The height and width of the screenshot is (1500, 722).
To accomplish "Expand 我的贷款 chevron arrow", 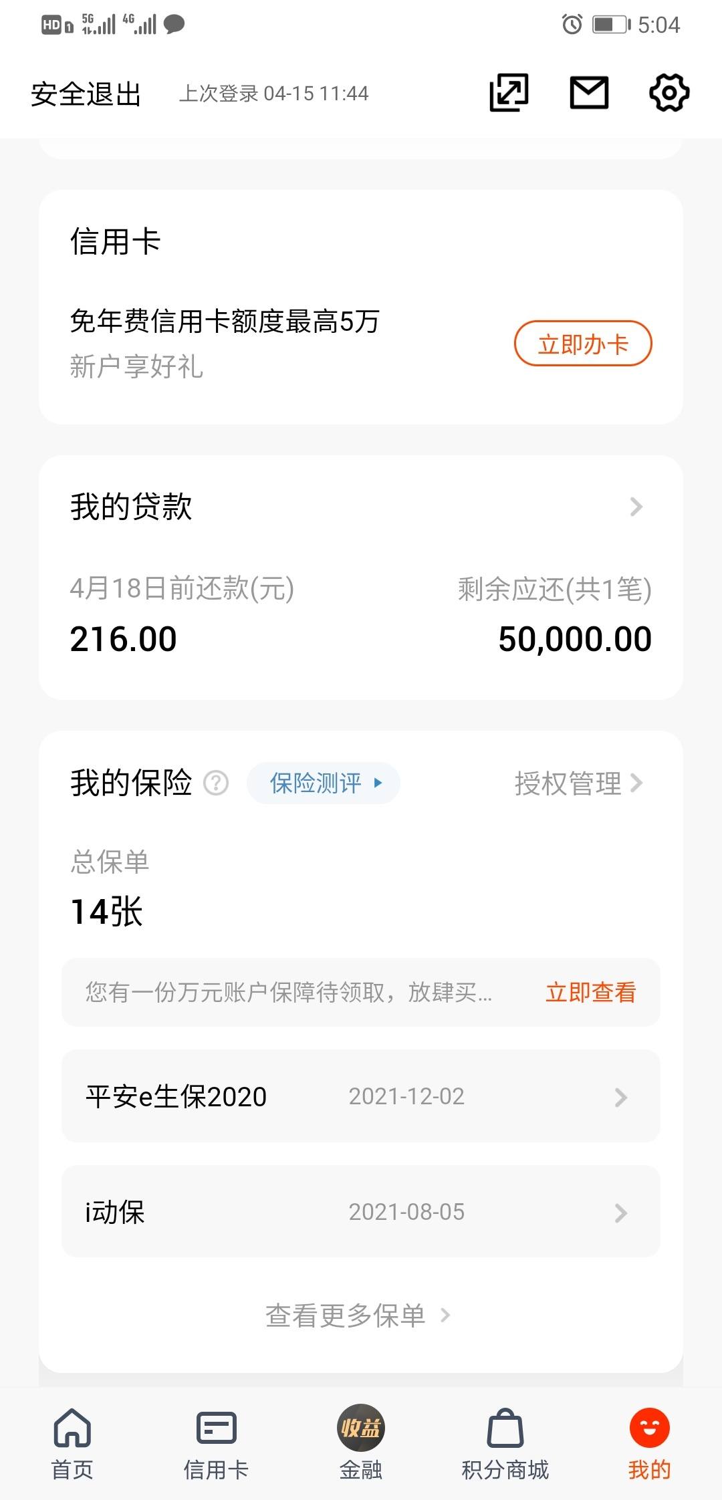I will click(636, 507).
